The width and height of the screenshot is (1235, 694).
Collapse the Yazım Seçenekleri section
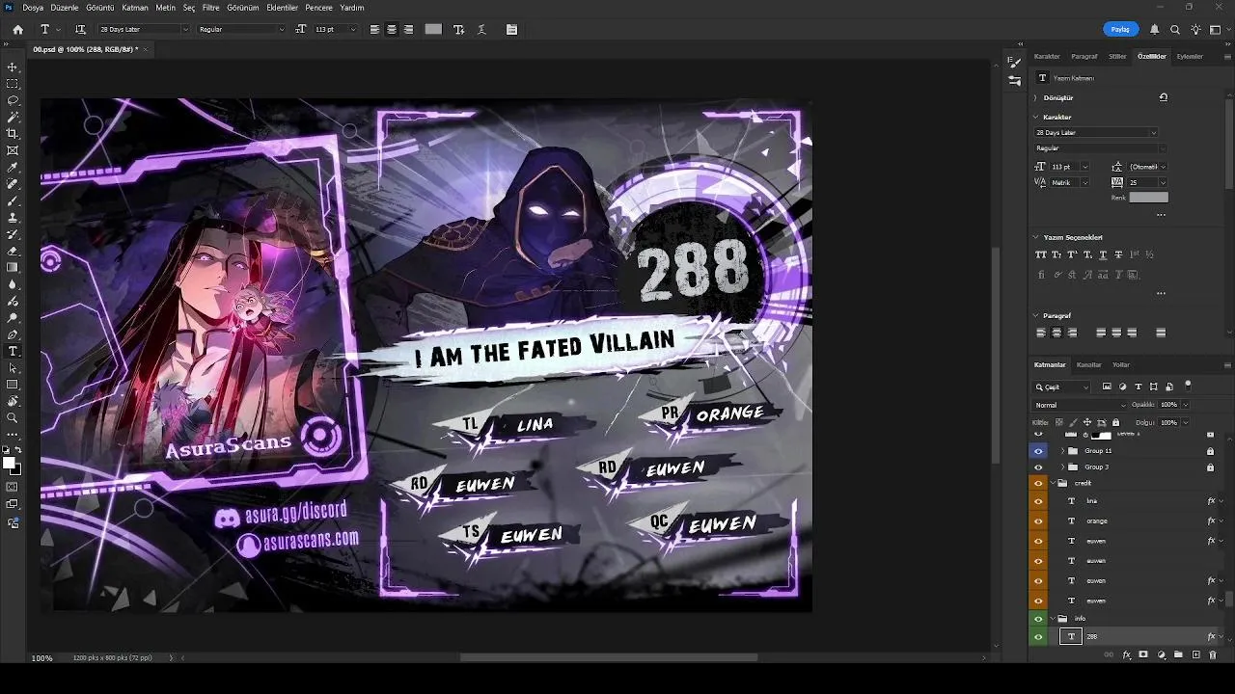point(1036,237)
